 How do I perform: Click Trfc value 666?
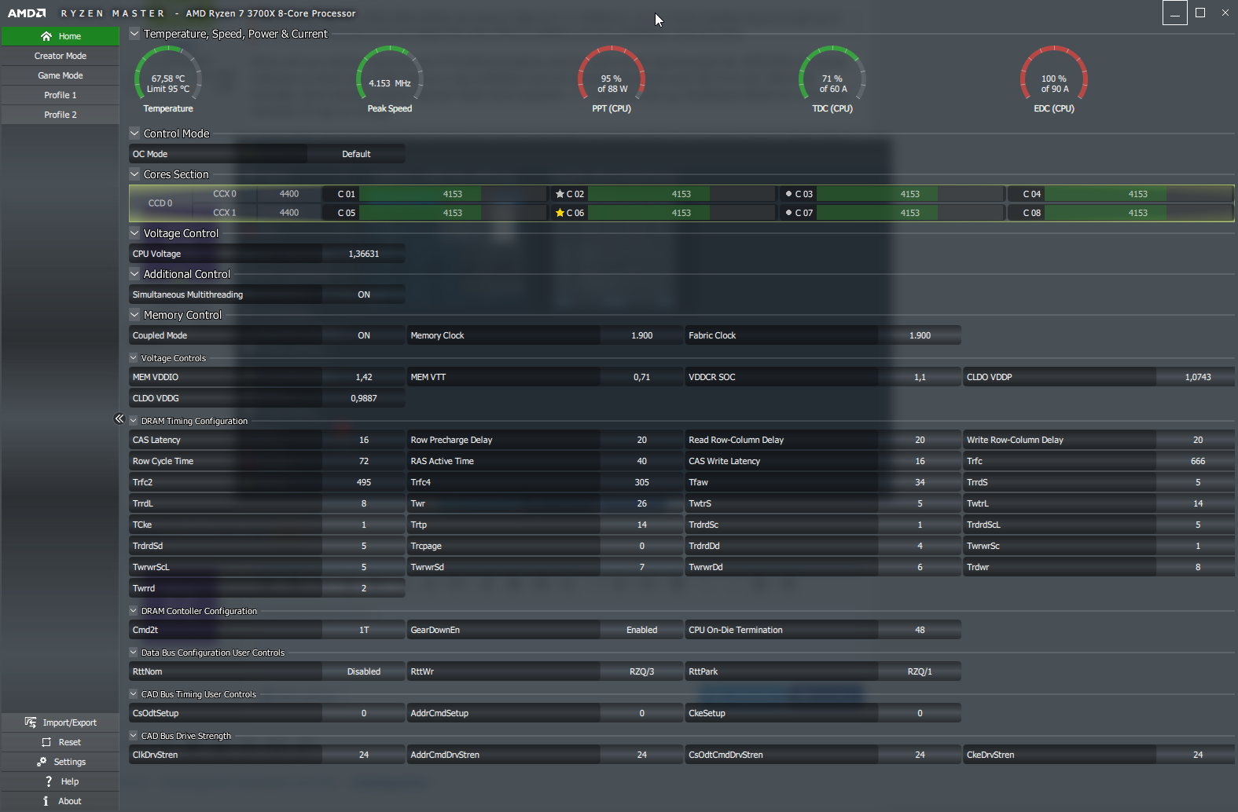[1198, 461]
